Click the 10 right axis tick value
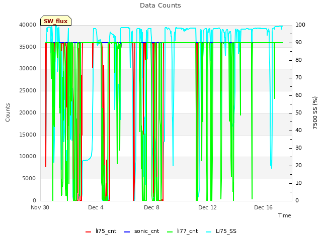Screen dimensions: 322x241 point(298,183)
